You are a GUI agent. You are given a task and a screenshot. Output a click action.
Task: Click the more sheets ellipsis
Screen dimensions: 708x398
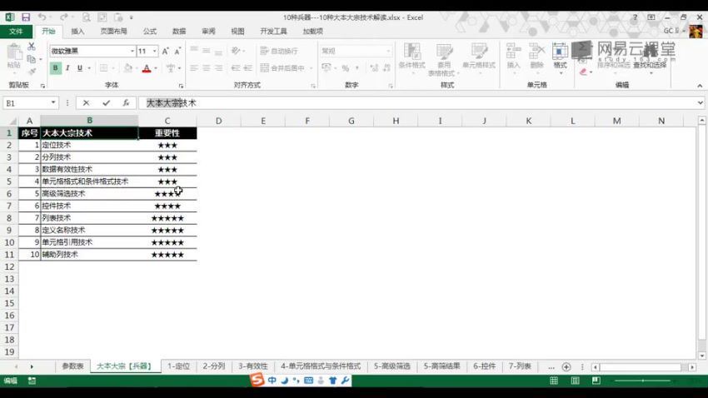point(551,367)
